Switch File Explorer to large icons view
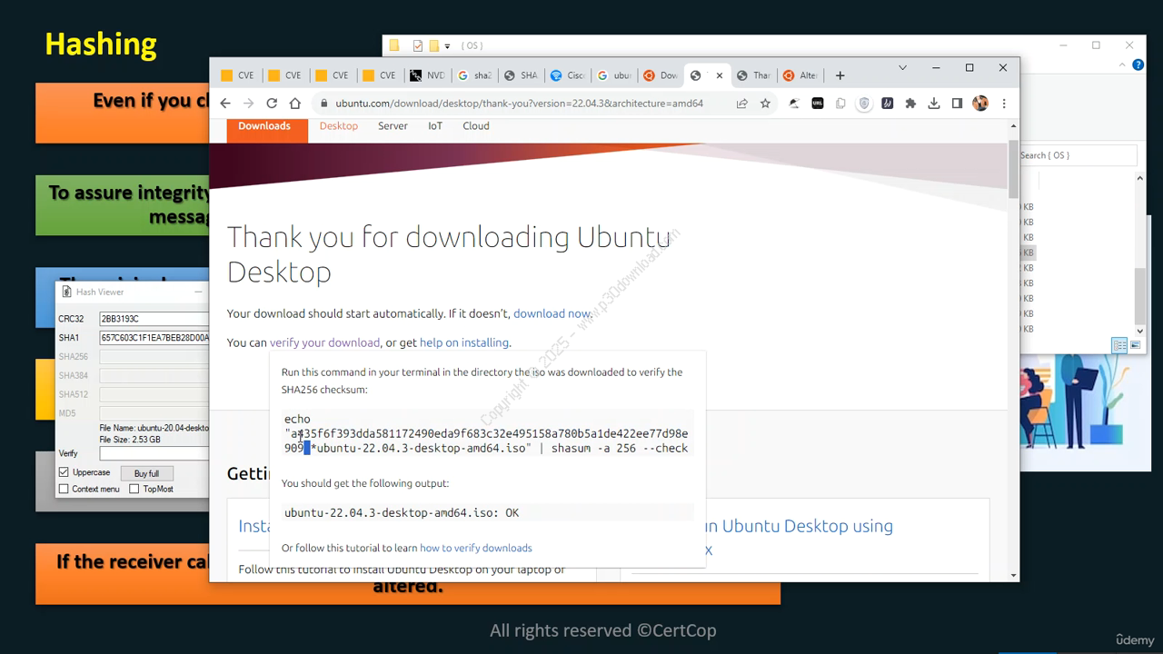The width and height of the screenshot is (1163, 654). [x=1136, y=345]
